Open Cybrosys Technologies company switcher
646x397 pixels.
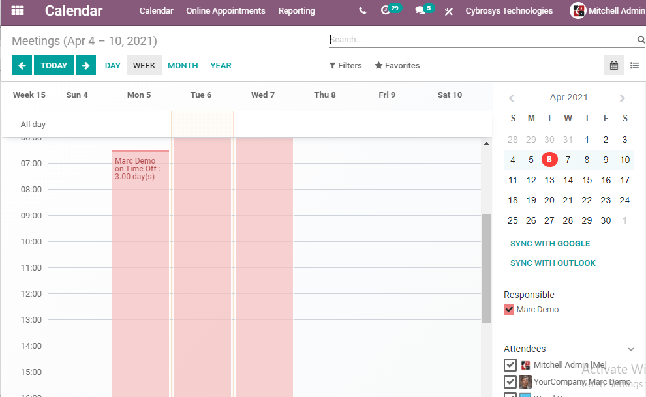click(509, 10)
